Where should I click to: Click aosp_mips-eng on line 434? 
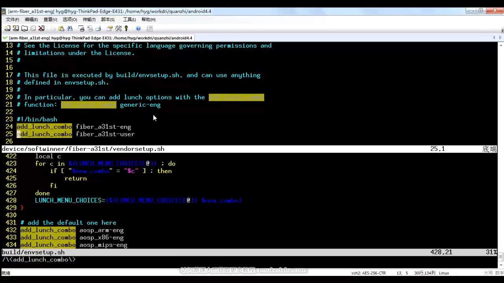pos(103,245)
